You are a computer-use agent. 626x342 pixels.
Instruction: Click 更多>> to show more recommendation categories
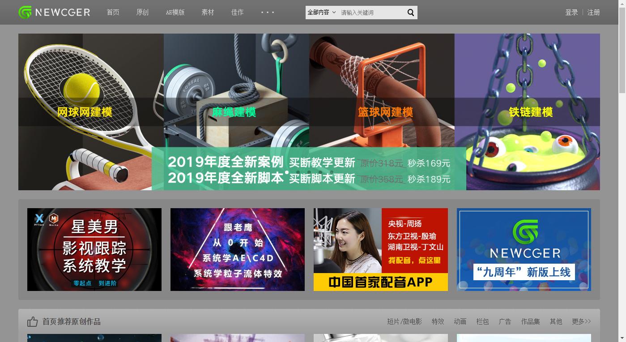click(x=580, y=321)
